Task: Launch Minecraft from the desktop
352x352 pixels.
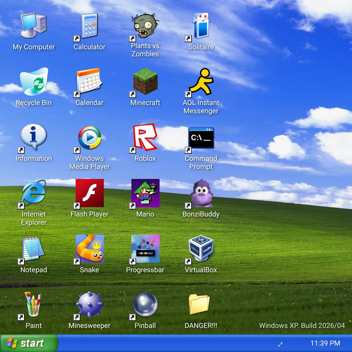Action: 145,82
